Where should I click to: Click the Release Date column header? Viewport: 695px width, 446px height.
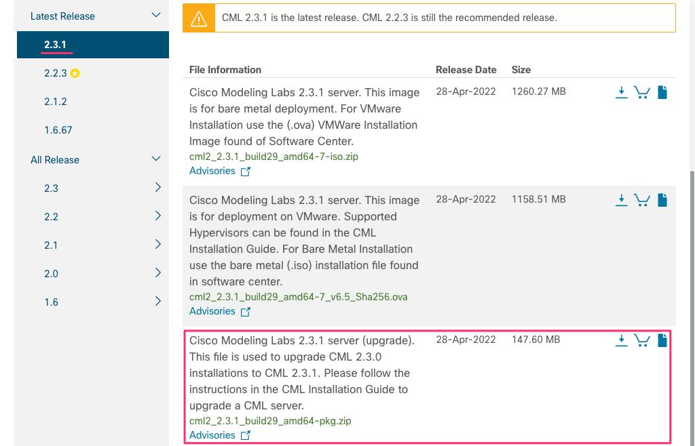point(466,69)
